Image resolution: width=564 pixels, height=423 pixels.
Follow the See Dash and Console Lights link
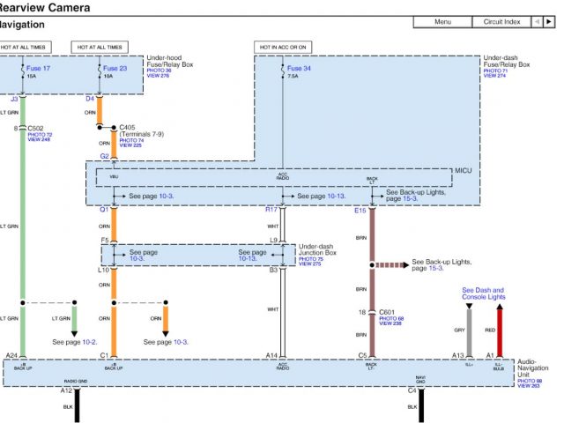[483, 293]
